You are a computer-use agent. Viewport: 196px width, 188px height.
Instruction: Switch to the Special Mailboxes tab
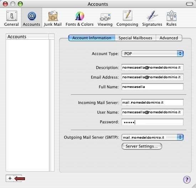click(135, 38)
